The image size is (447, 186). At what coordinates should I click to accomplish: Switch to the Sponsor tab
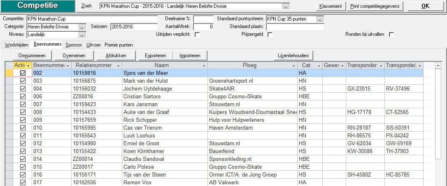[74, 45]
